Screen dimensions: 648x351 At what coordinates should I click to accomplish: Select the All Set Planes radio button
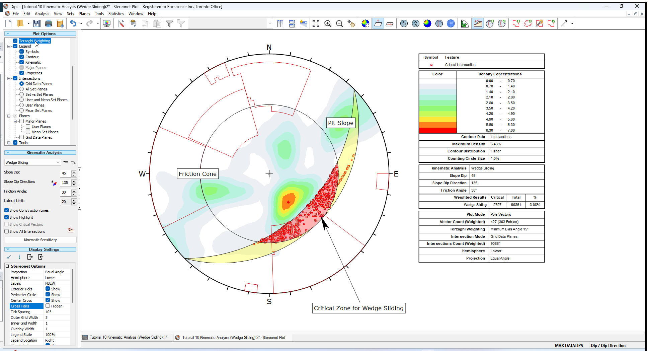tap(21, 89)
